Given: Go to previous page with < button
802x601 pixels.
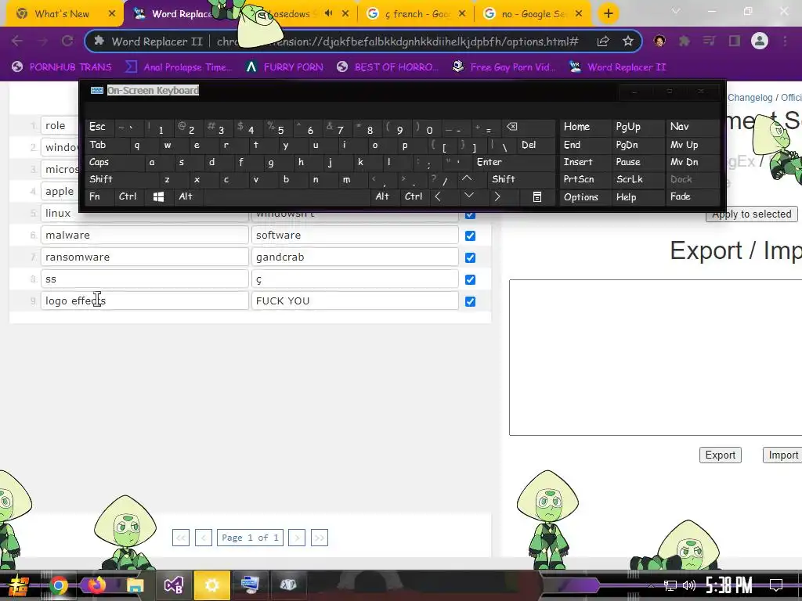Looking at the screenshot, I should (x=204, y=538).
